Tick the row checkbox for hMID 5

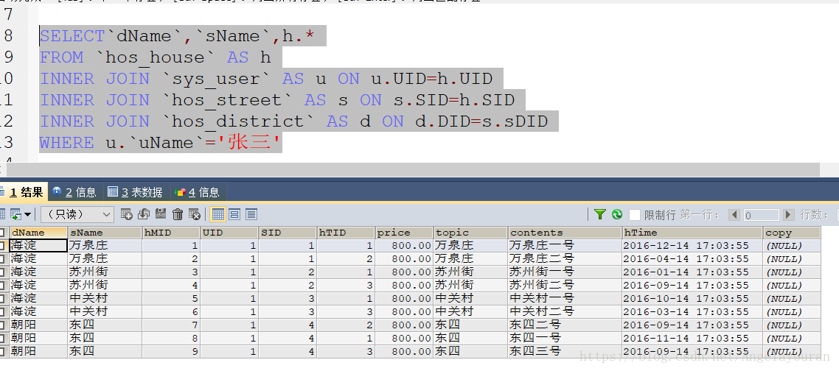(4, 298)
